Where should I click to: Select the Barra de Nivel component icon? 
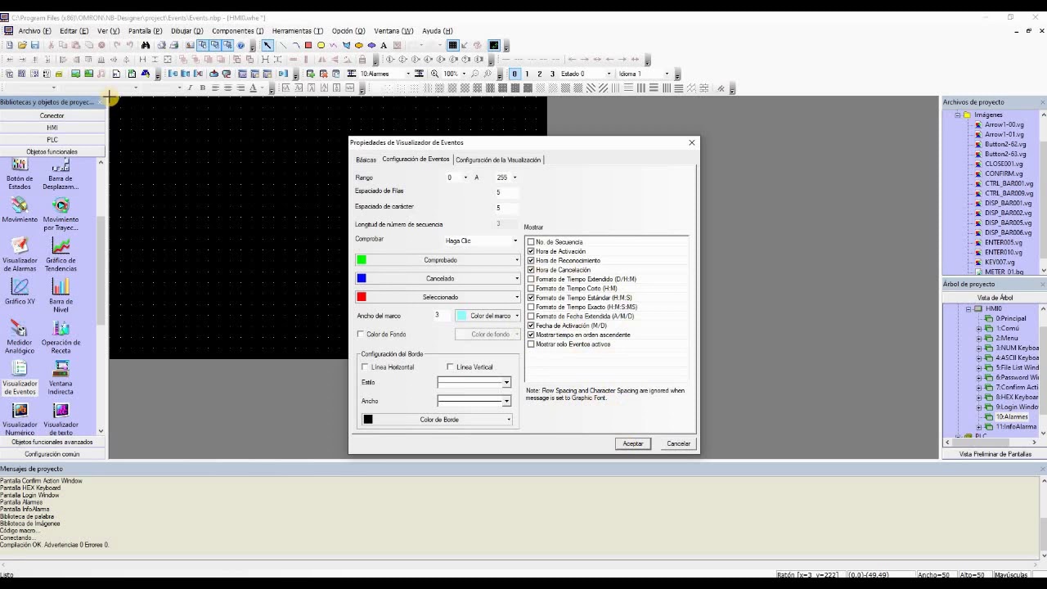[61, 287]
